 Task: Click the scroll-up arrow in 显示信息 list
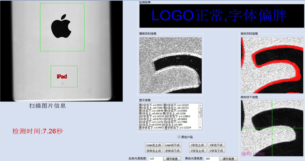(200, 105)
